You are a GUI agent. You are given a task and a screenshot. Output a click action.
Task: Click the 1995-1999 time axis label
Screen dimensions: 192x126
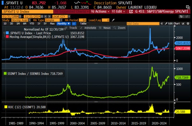(x=57, y=123)
